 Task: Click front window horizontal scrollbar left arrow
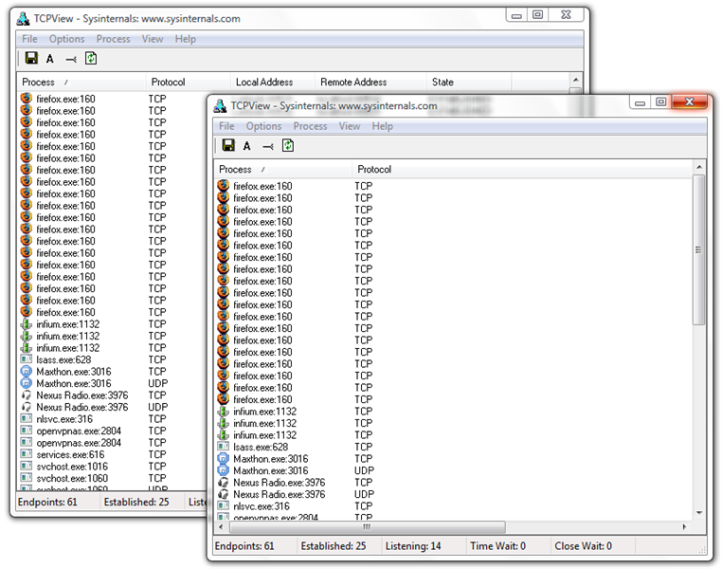222,526
